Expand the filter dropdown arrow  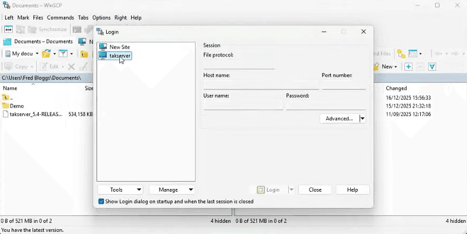coord(72,54)
